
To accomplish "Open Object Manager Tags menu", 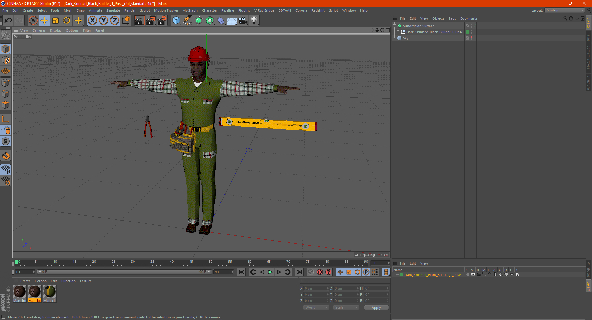I will [452, 18].
